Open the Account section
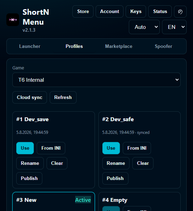 coord(109,11)
